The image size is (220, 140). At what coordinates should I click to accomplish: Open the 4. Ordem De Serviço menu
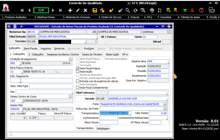[x=110, y=17]
